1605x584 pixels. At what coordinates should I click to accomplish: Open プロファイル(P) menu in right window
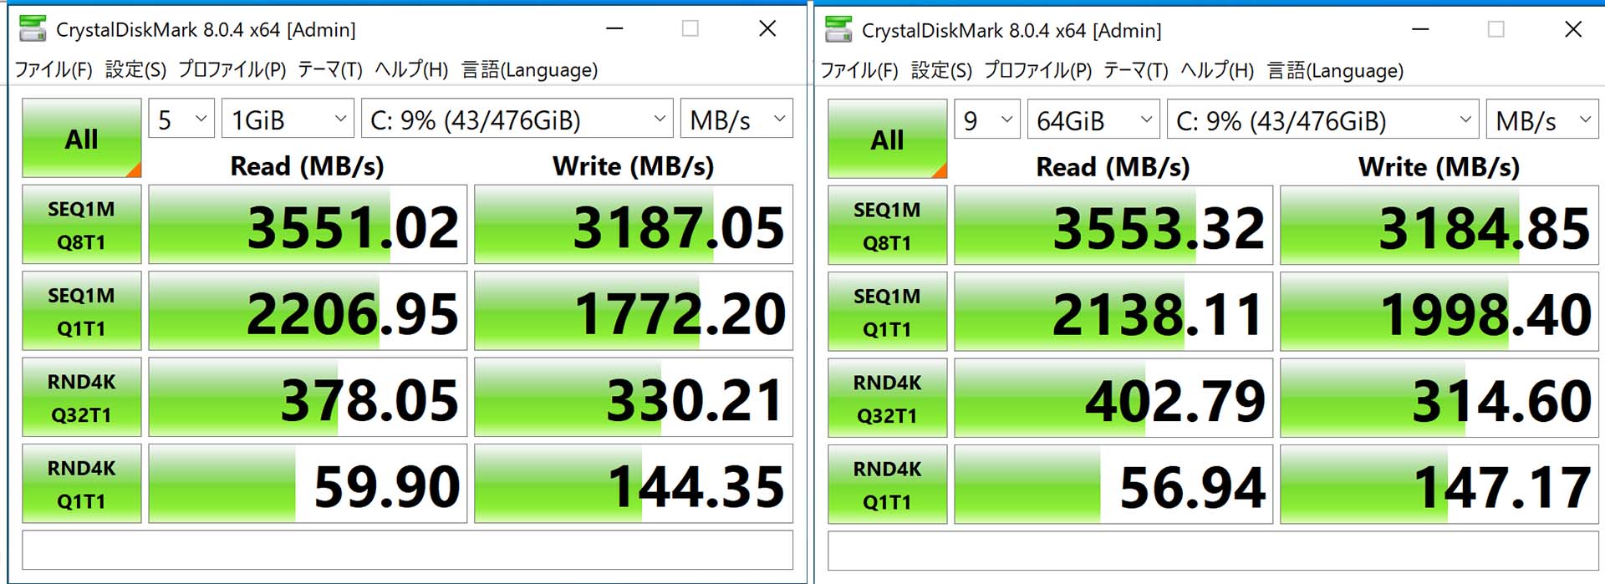tap(1038, 70)
